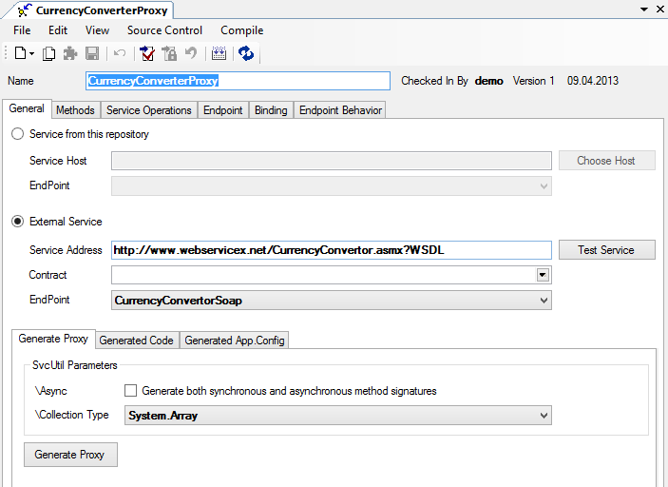Select 'Service from this repository' radio button
668x487 pixels.
(x=18, y=134)
